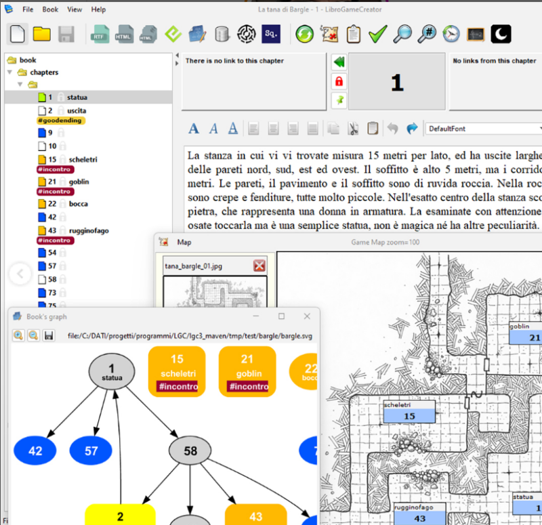This screenshot has width=542, height=525.
Task: Open the blackboard formula icon
Action: coord(476,34)
